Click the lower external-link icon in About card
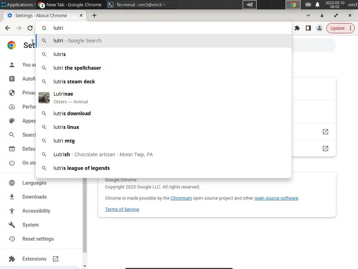Viewport: 358px width, 269px height. coord(325,149)
